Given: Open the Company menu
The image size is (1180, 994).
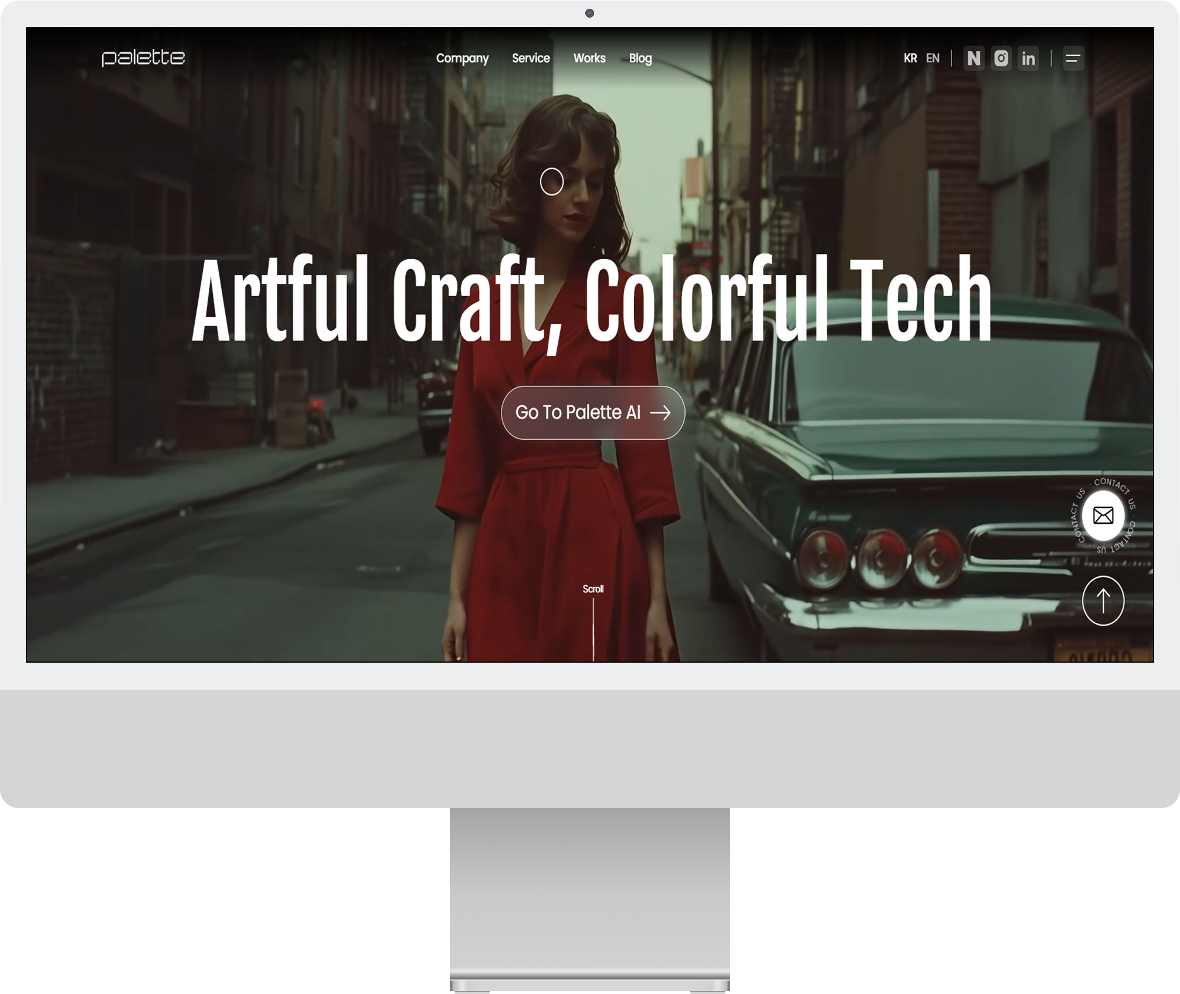Looking at the screenshot, I should coord(462,59).
